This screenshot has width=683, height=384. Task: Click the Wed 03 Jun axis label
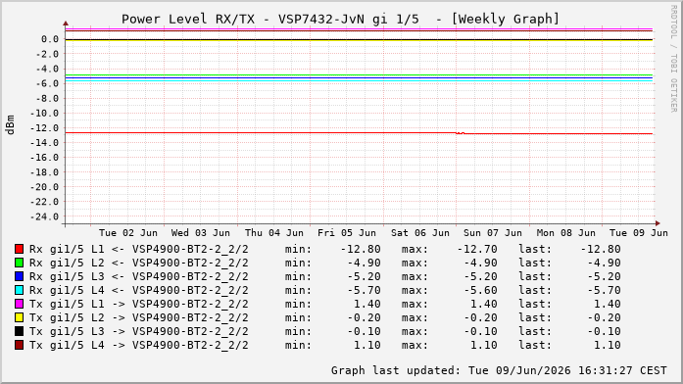pos(201,233)
